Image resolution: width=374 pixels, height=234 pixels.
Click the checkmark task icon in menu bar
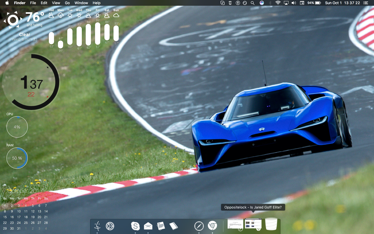click(x=223, y=3)
